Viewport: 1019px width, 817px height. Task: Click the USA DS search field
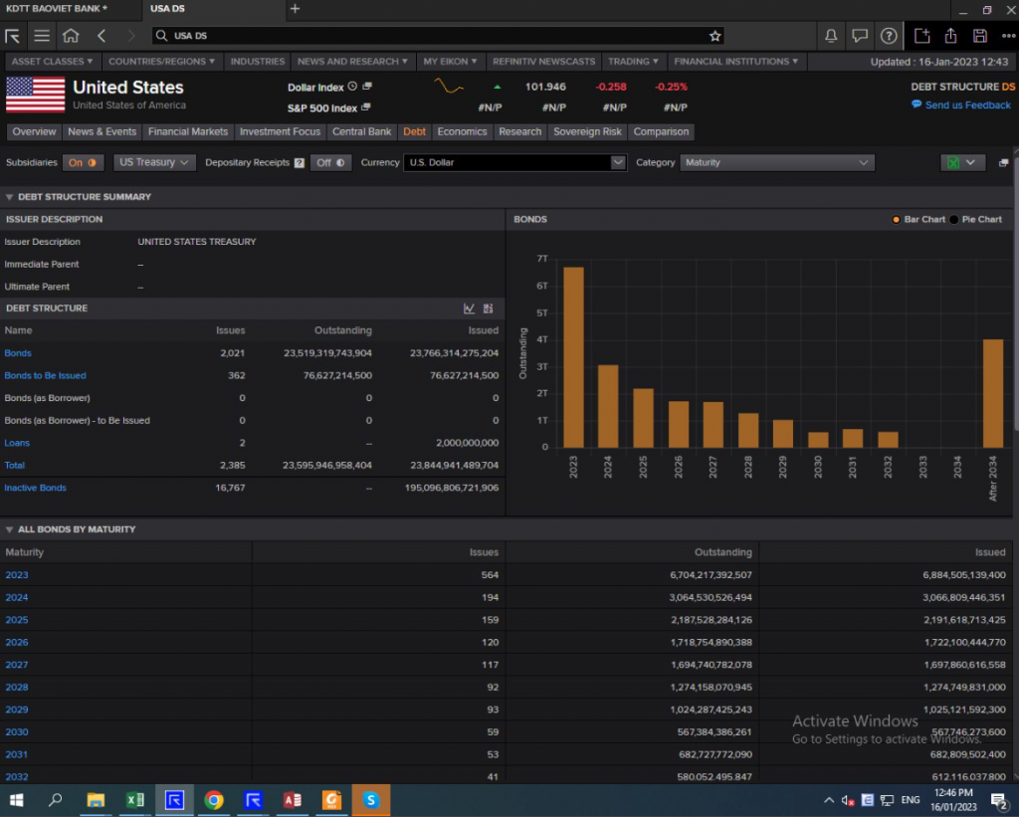(428, 36)
